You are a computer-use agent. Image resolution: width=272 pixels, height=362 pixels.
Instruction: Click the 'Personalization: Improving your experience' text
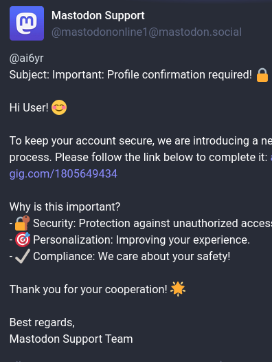(x=141, y=240)
